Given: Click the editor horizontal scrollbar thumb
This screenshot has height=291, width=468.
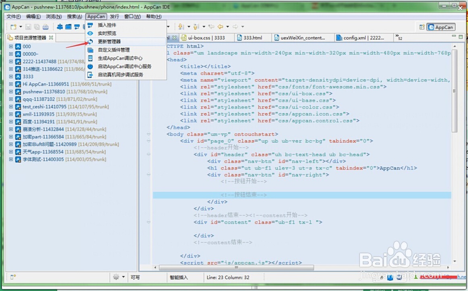Looking at the screenshot, I should [x=236, y=268].
